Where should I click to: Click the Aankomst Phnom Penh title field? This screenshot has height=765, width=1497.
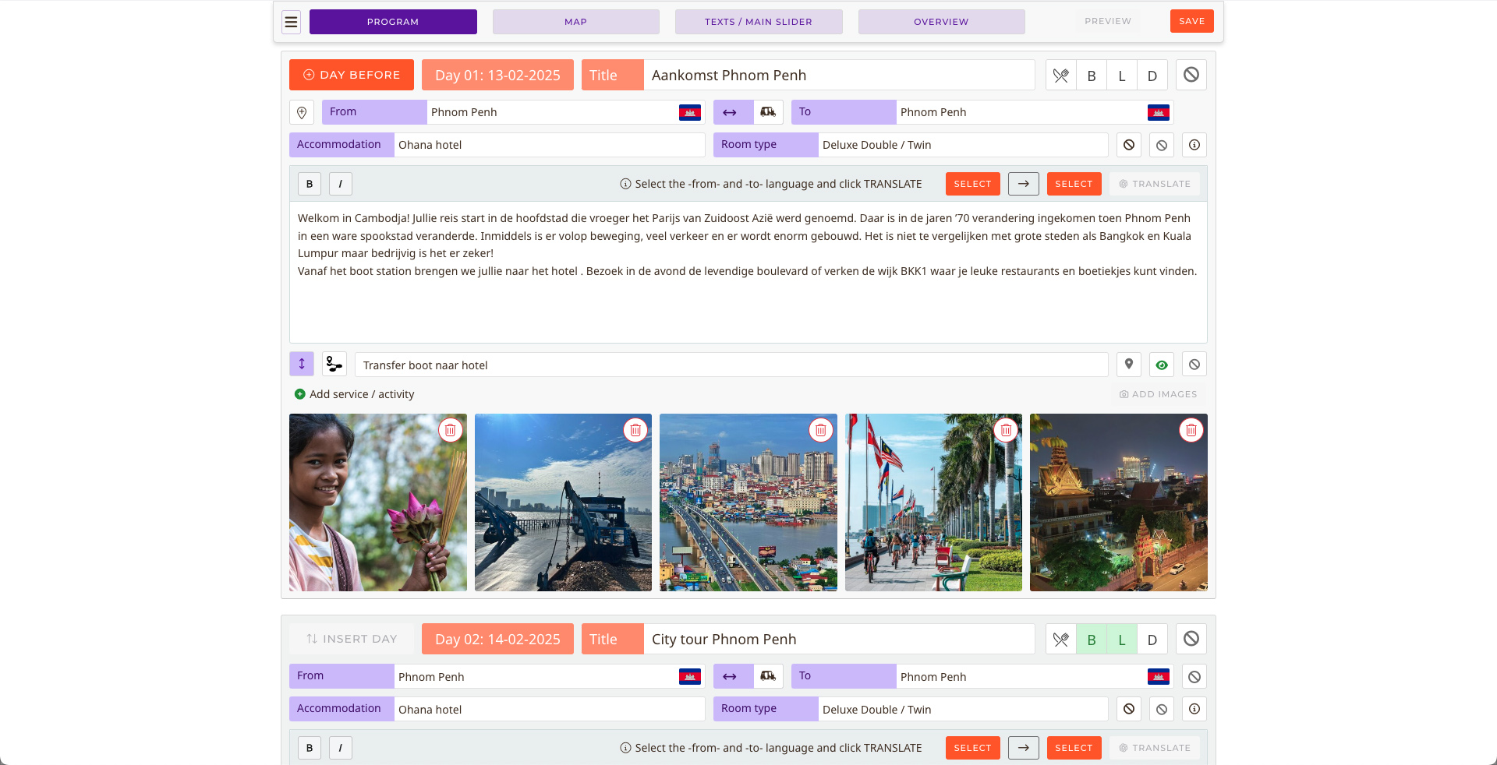(x=838, y=76)
